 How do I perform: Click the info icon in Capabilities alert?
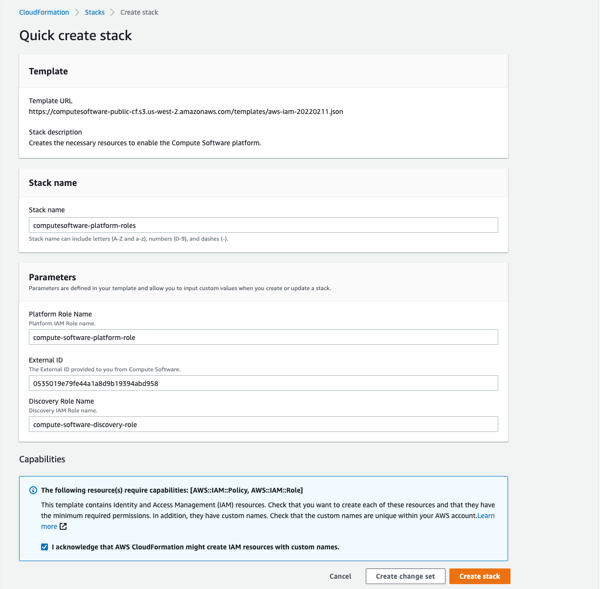pyautogui.click(x=33, y=490)
